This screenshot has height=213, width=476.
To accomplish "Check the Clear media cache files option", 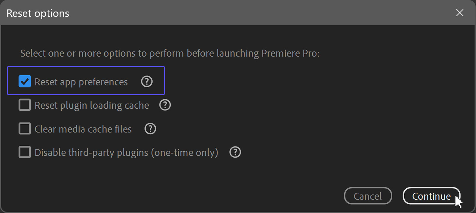I will click(25, 129).
